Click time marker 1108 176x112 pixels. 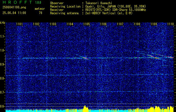tap(137, 24)
